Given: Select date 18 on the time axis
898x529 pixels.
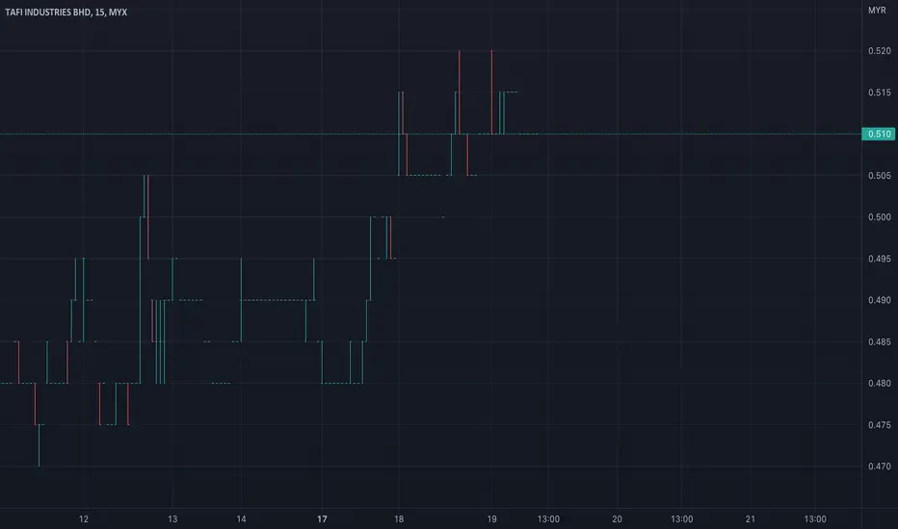Looking at the screenshot, I should (x=399, y=519).
